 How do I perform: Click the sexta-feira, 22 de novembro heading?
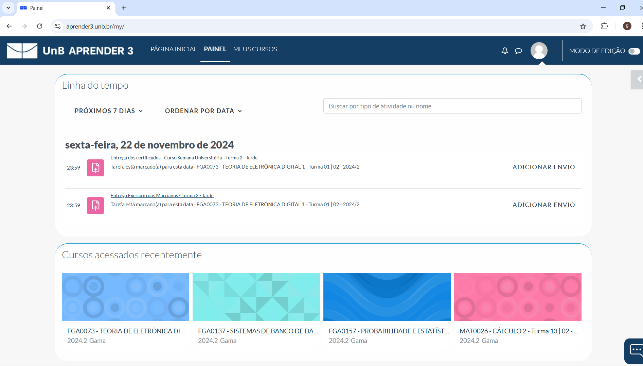pos(149,145)
